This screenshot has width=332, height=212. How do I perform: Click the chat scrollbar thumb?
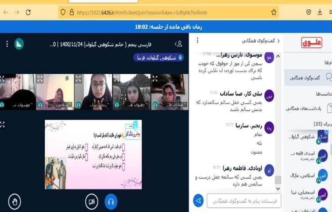[278, 180]
